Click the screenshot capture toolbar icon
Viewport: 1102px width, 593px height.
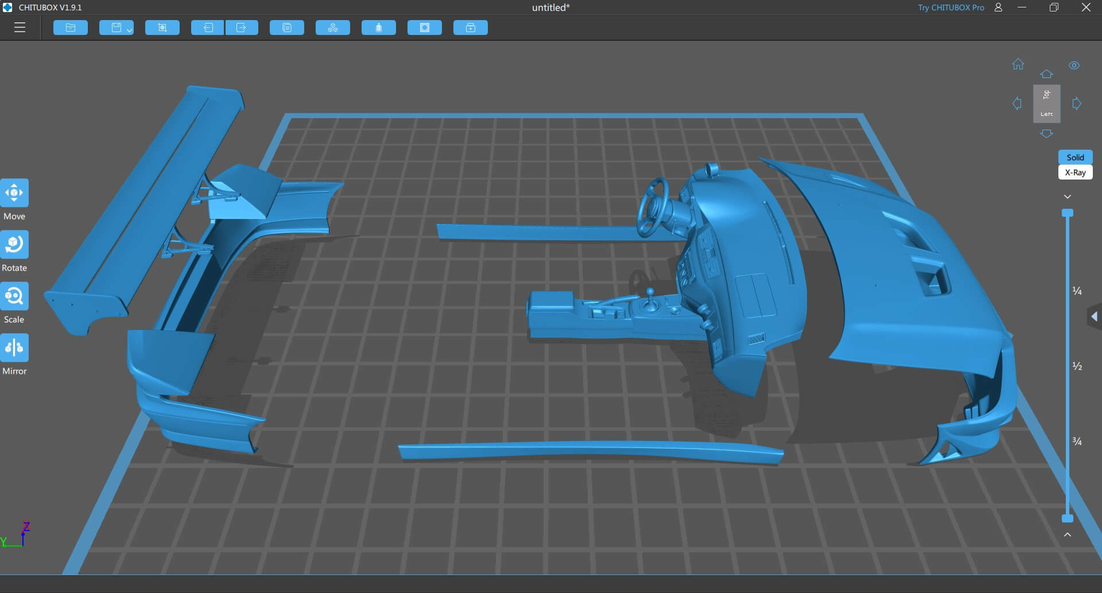pyautogui.click(x=162, y=28)
